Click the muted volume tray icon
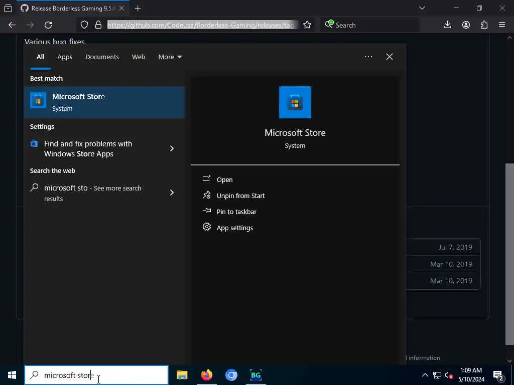514x385 pixels. click(x=449, y=375)
